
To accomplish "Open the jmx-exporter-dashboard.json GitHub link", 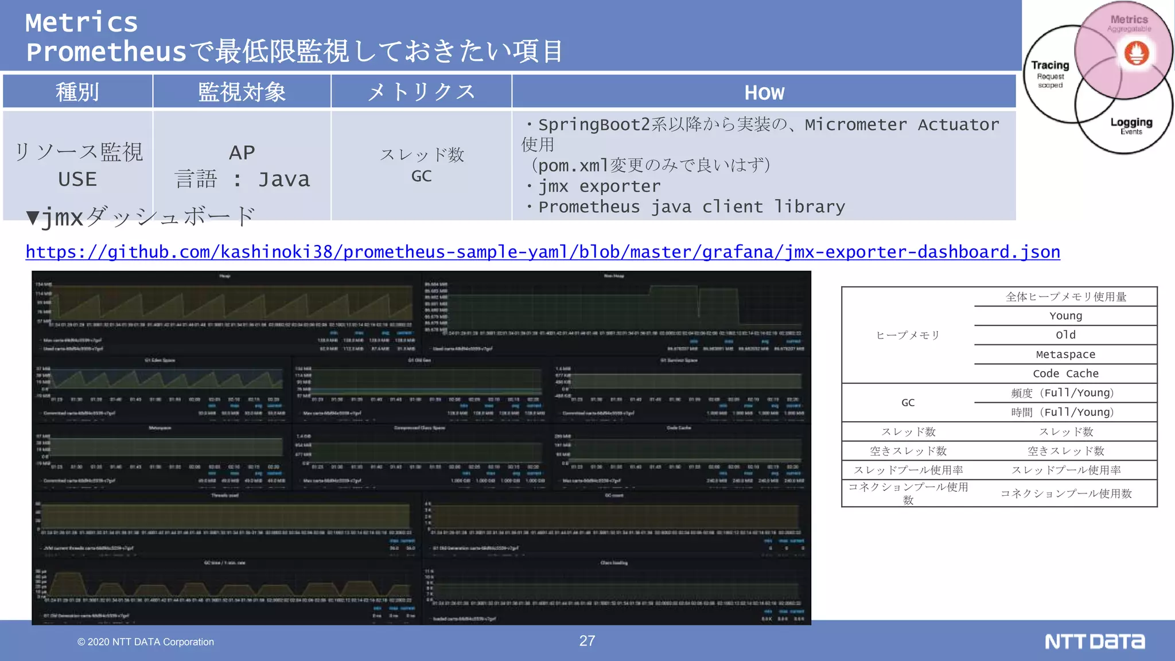I will point(543,252).
